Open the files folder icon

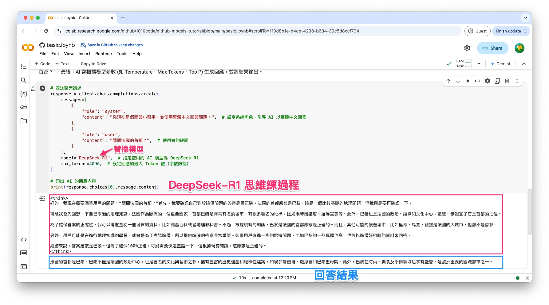click(24, 121)
